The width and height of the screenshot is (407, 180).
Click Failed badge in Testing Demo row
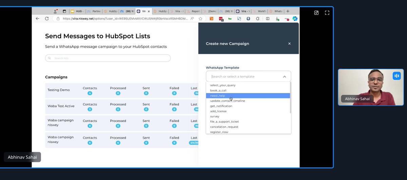click(x=174, y=93)
